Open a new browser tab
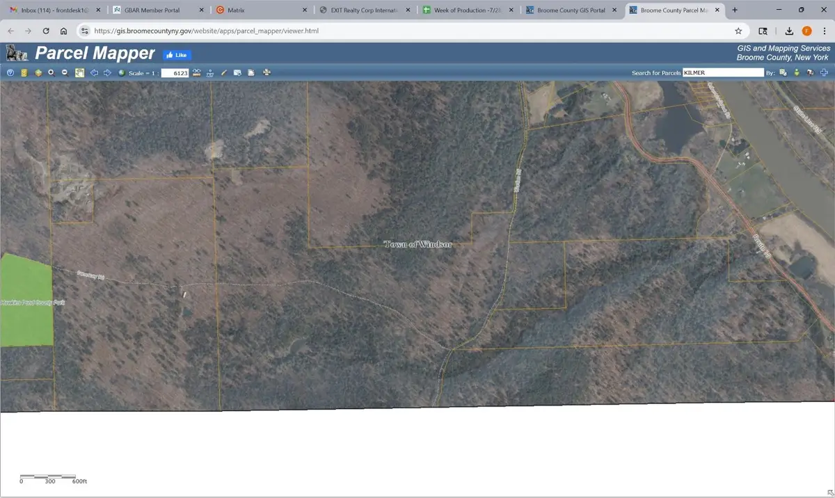 (x=735, y=10)
